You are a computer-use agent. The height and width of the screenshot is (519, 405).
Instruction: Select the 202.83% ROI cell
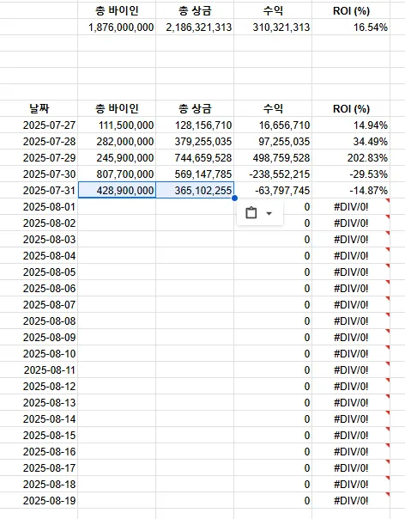[x=351, y=158]
